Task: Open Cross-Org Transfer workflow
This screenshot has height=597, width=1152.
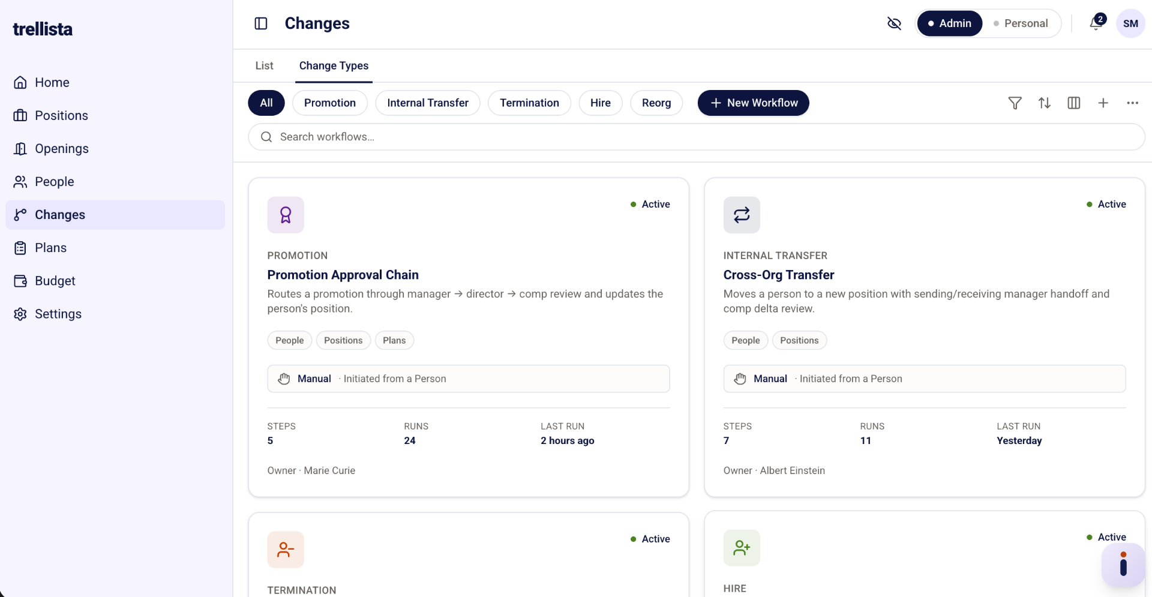Action: [779, 275]
